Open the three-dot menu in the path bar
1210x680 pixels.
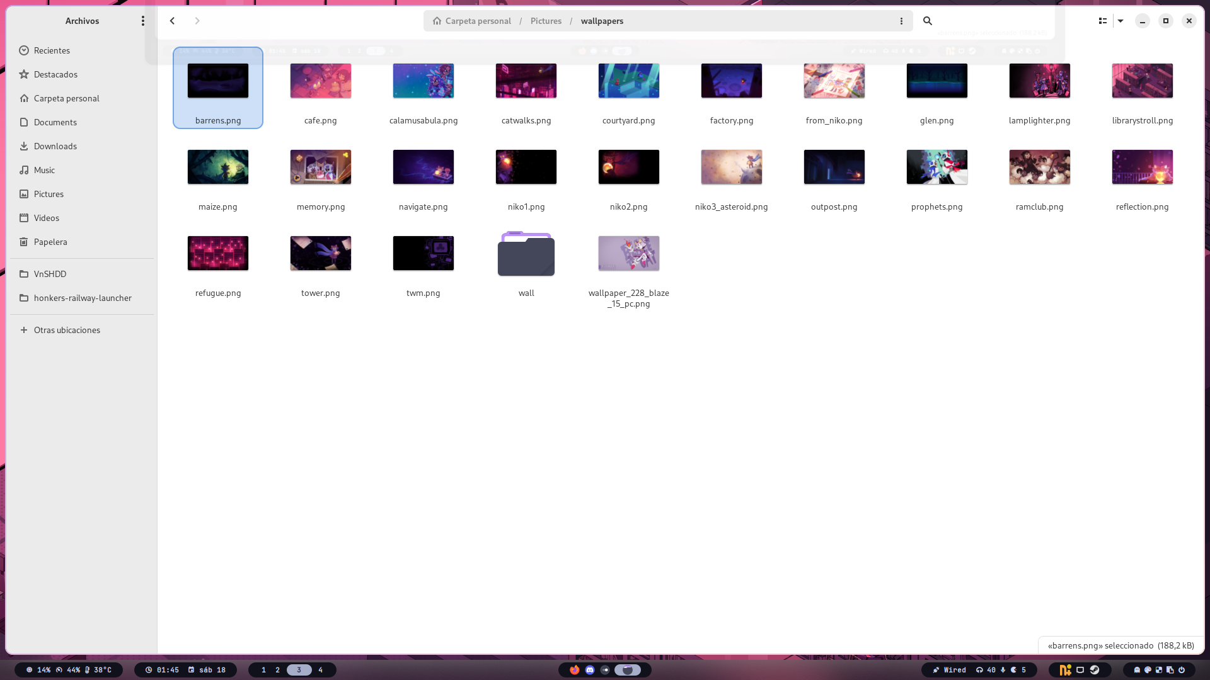[x=901, y=21]
